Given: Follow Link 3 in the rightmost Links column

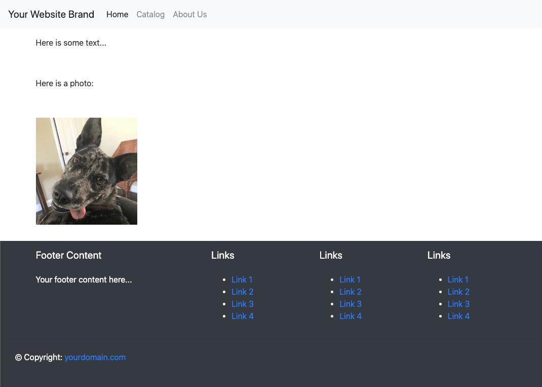Looking at the screenshot, I should [458, 304].
